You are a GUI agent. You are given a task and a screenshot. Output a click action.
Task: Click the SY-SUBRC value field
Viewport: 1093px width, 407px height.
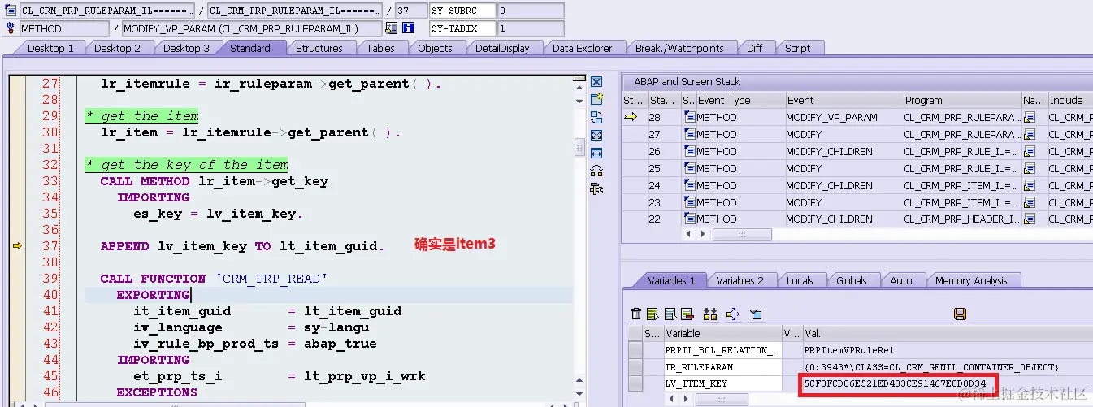pyautogui.click(x=530, y=11)
